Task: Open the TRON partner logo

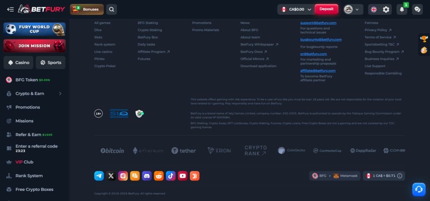Action: (x=219, y=151)
